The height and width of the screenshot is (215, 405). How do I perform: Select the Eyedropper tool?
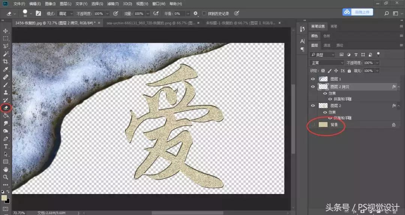click(x=5, y=69)
